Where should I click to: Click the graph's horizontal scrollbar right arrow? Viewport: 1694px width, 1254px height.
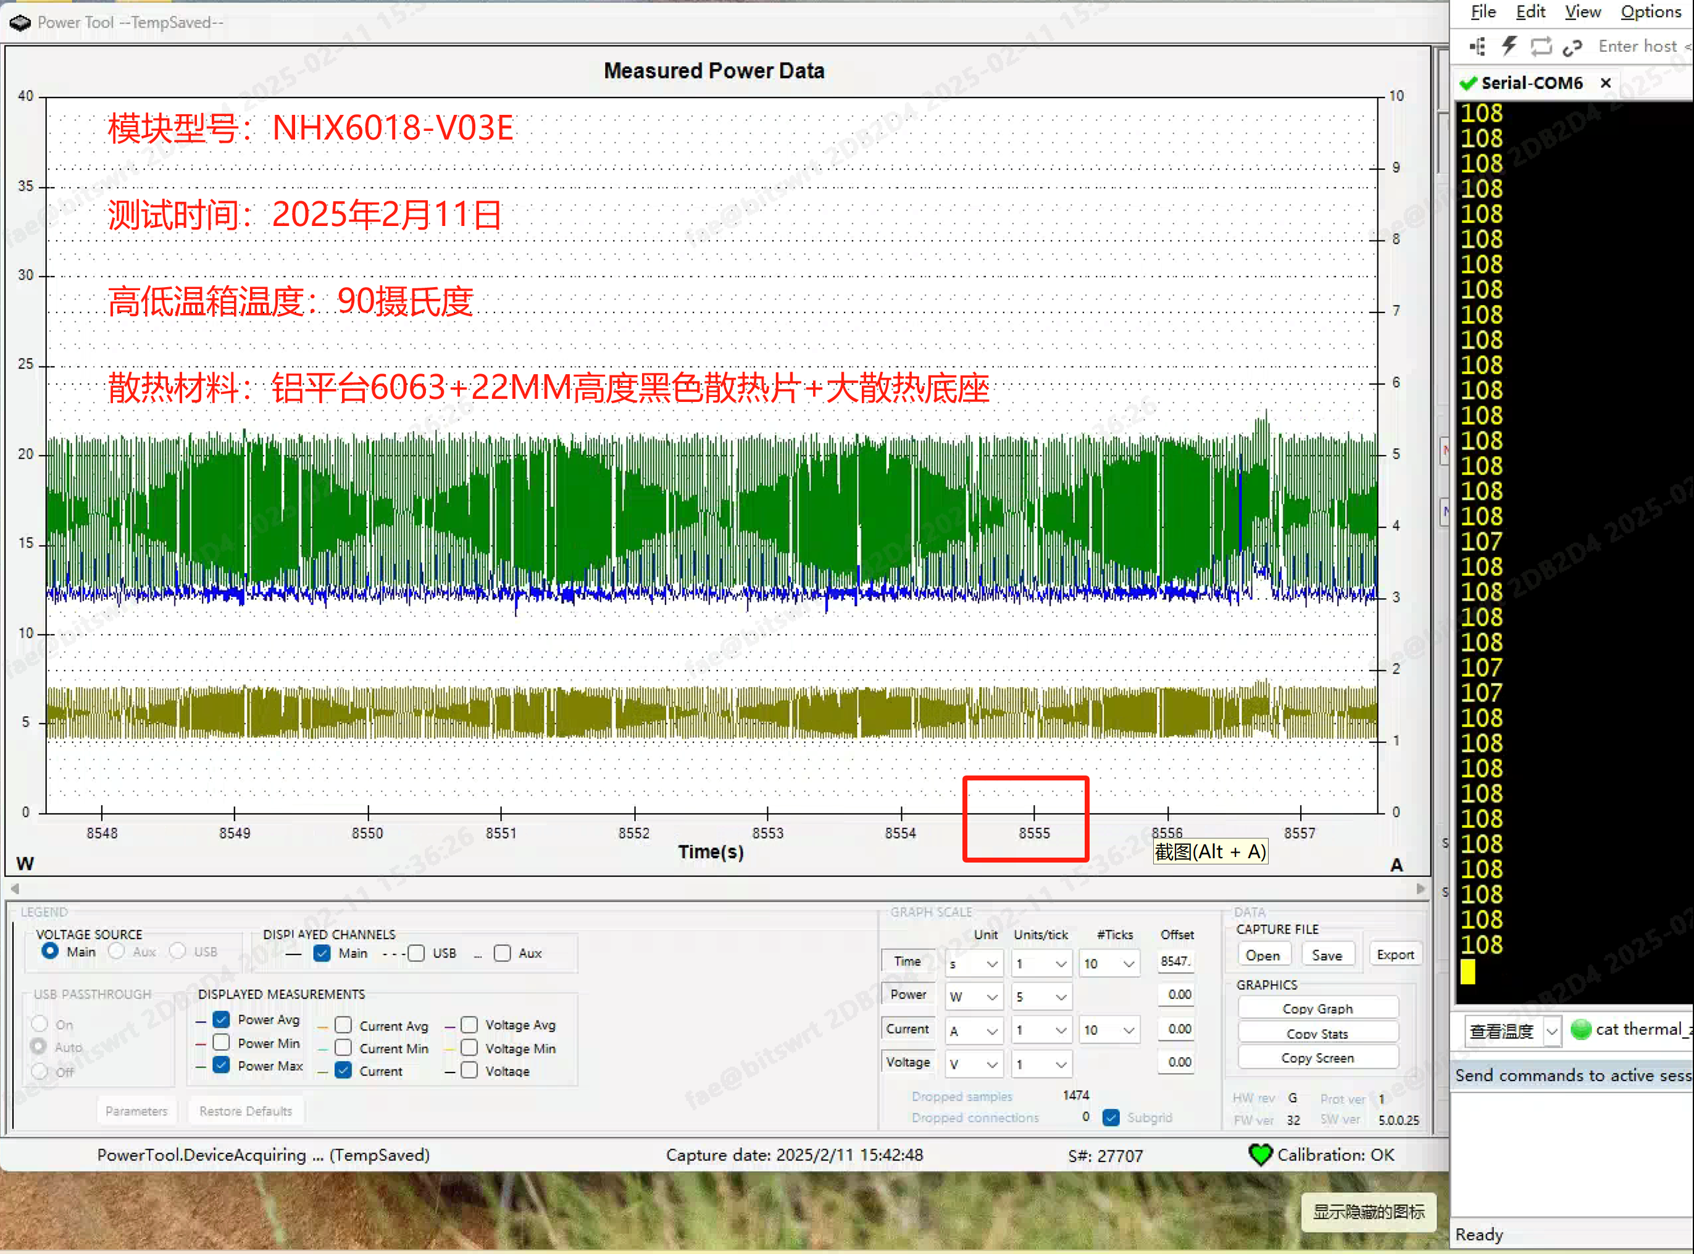(x=1420, y=889)
